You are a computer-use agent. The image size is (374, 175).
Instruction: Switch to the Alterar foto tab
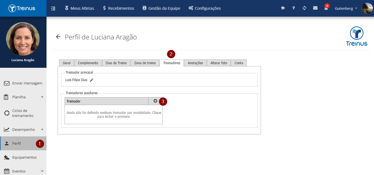(219, 63)
